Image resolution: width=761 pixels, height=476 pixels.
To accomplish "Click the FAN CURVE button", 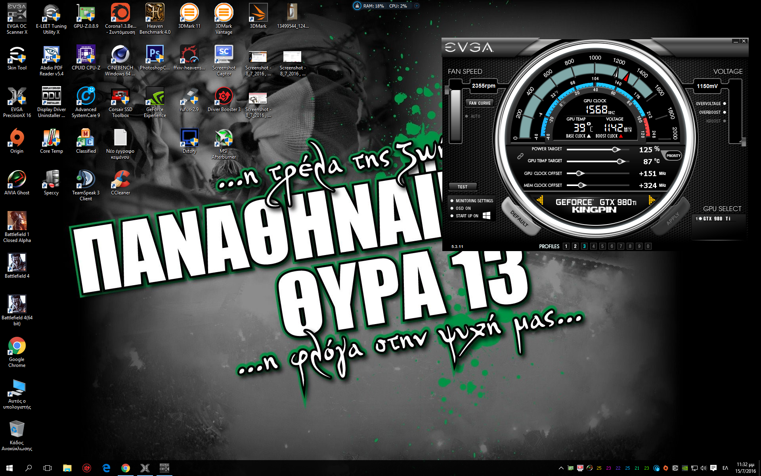I will 480,103.
